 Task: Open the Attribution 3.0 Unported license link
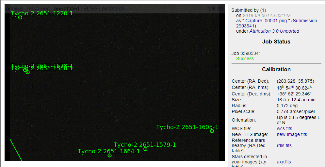pos(274,31)
